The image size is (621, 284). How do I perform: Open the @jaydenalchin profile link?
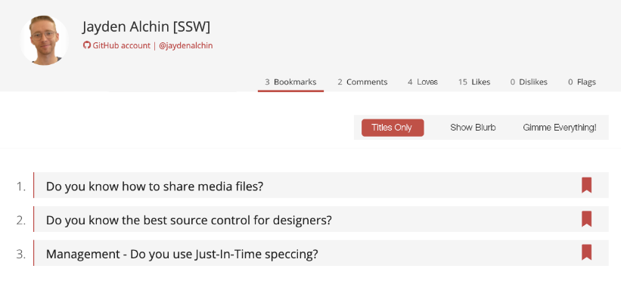pos(186,45)
